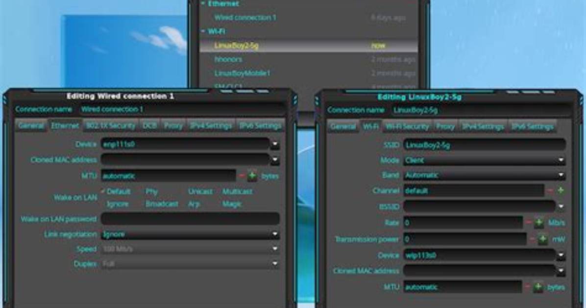The height and width of the screenshot is (308, 586).
Task: Click the Channel value field
Action: pyautogui.click(x=473, y=190)
